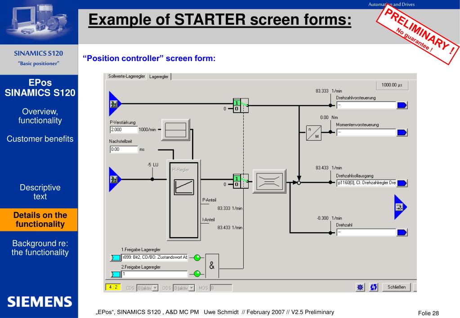Click the cyan connector for 2.Freigabe Lageregler
This screenshot has height=318, width=460.
pyautogui.click(x=116, y=274)
